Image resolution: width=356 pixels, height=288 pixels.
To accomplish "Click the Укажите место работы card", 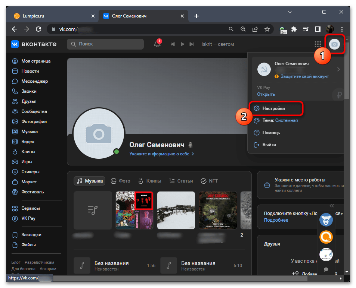I will [300, 185].
